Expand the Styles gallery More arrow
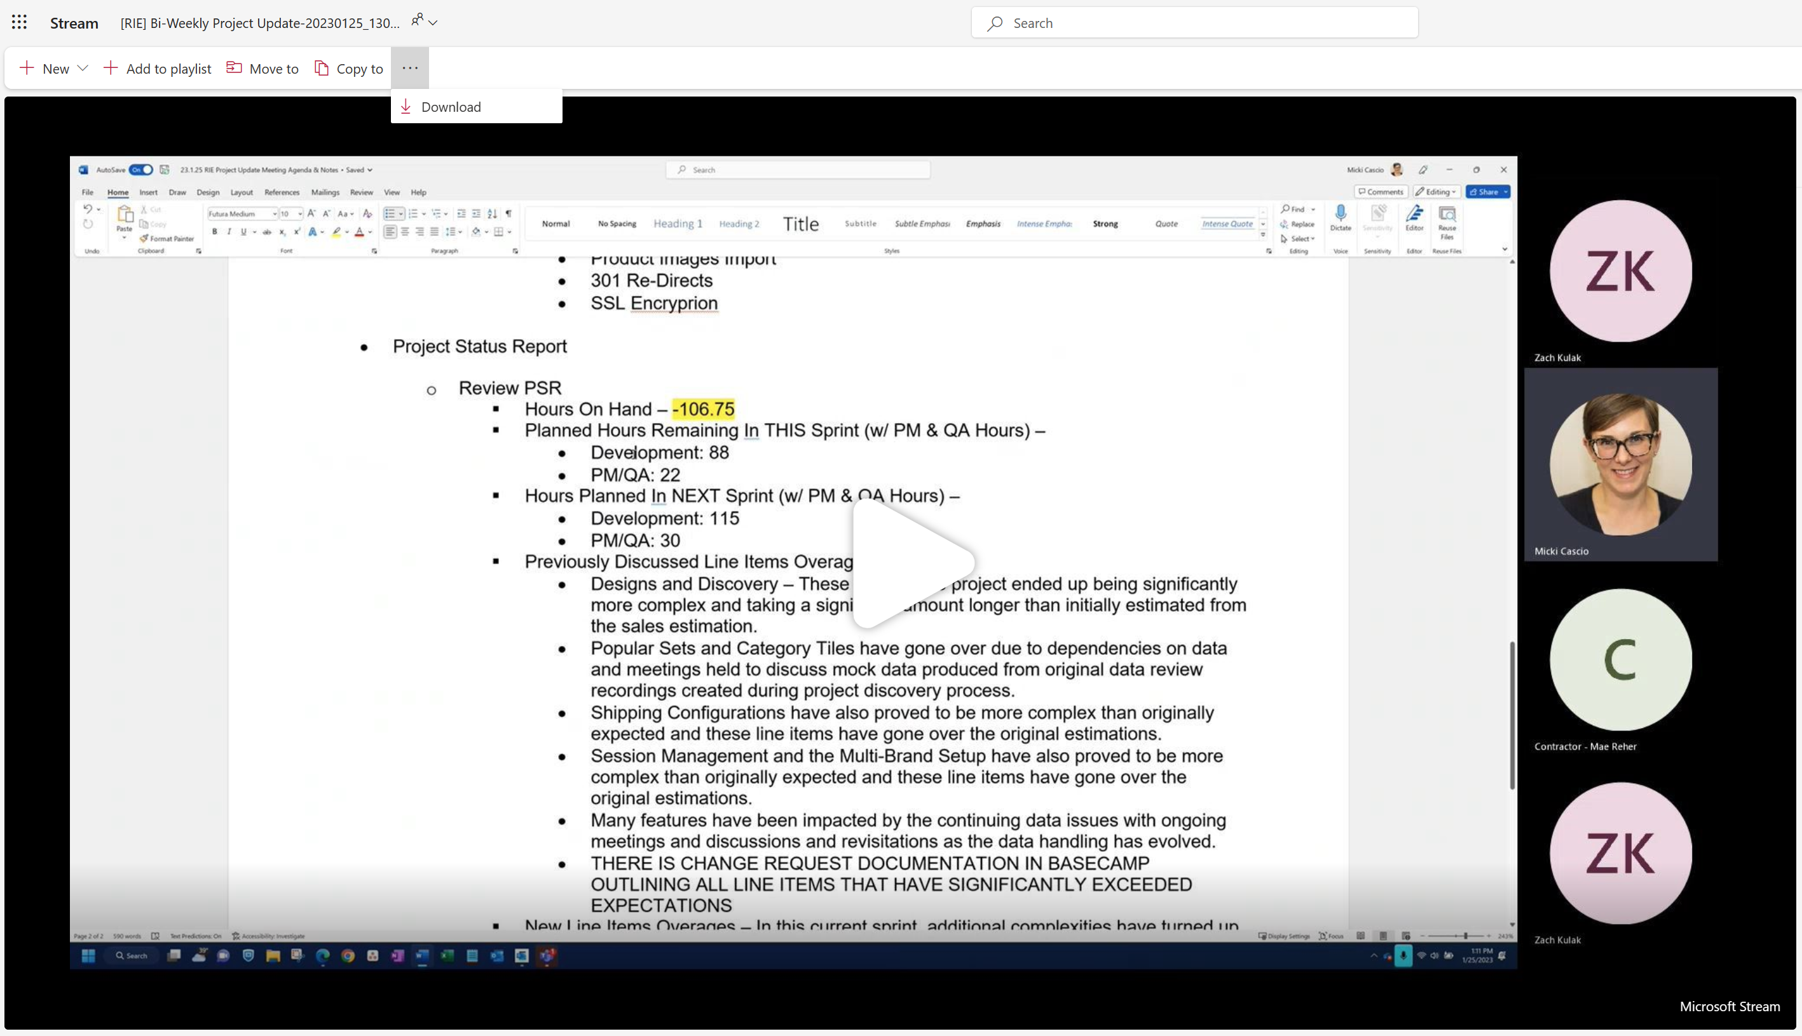The image size is (1802, 1036). tap(1263, 235)
